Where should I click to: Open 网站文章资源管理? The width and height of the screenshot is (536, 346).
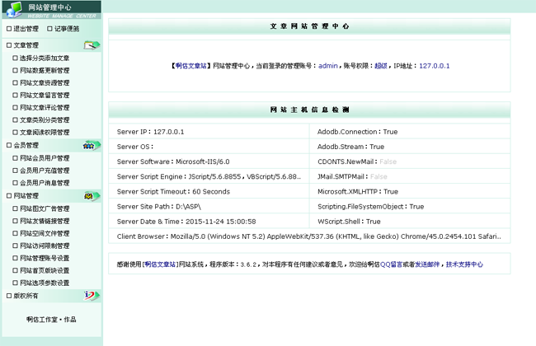click(45, 82)
